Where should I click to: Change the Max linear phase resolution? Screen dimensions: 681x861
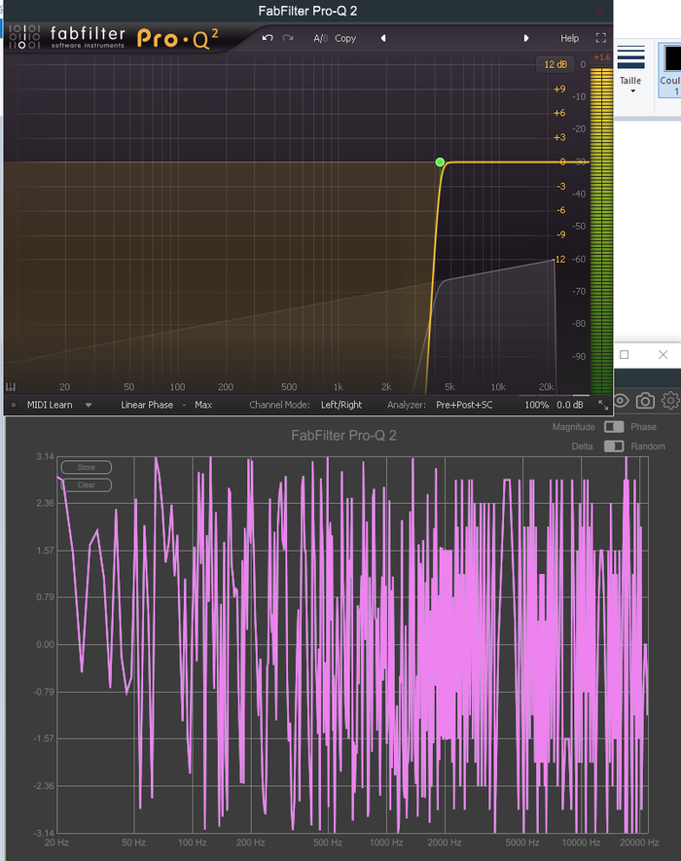(x=203, y=405)
